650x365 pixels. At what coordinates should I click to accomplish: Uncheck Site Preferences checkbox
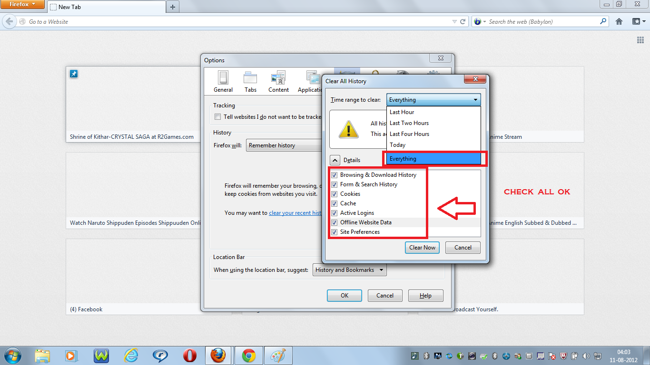[x=334, y=232]
